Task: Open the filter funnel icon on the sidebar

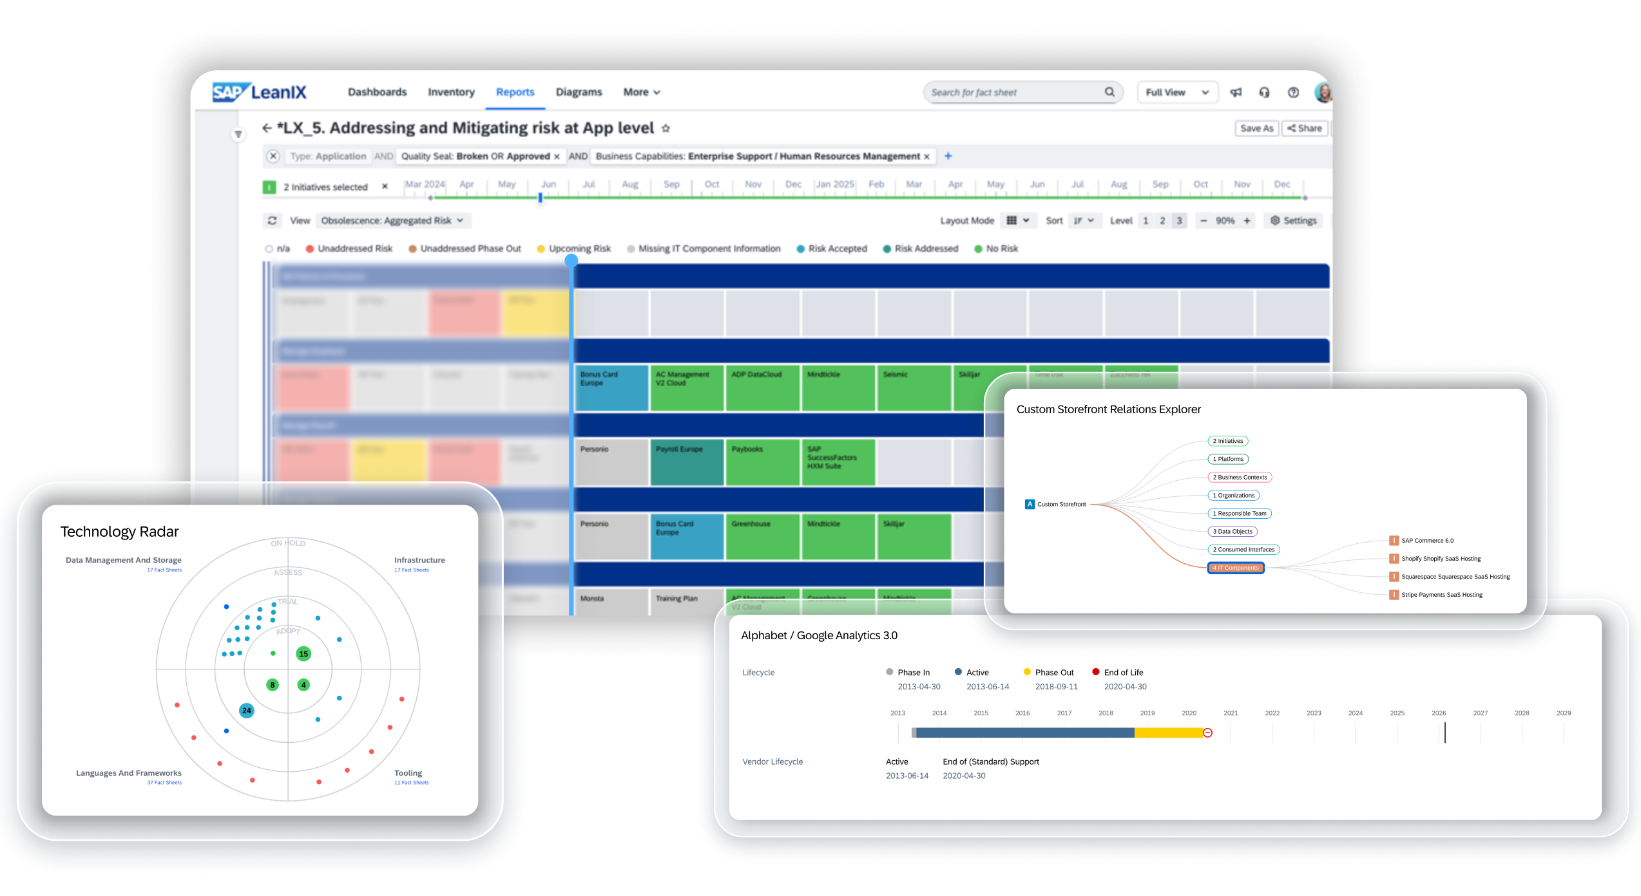Action: [x=238, y=135]
